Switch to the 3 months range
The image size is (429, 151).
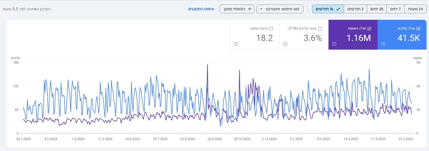(x=355, y=9)
